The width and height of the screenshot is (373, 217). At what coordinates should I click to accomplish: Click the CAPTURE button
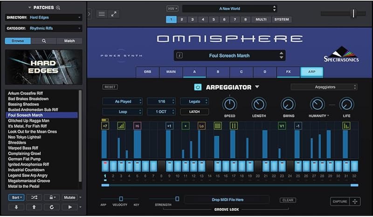click(340, 202)
